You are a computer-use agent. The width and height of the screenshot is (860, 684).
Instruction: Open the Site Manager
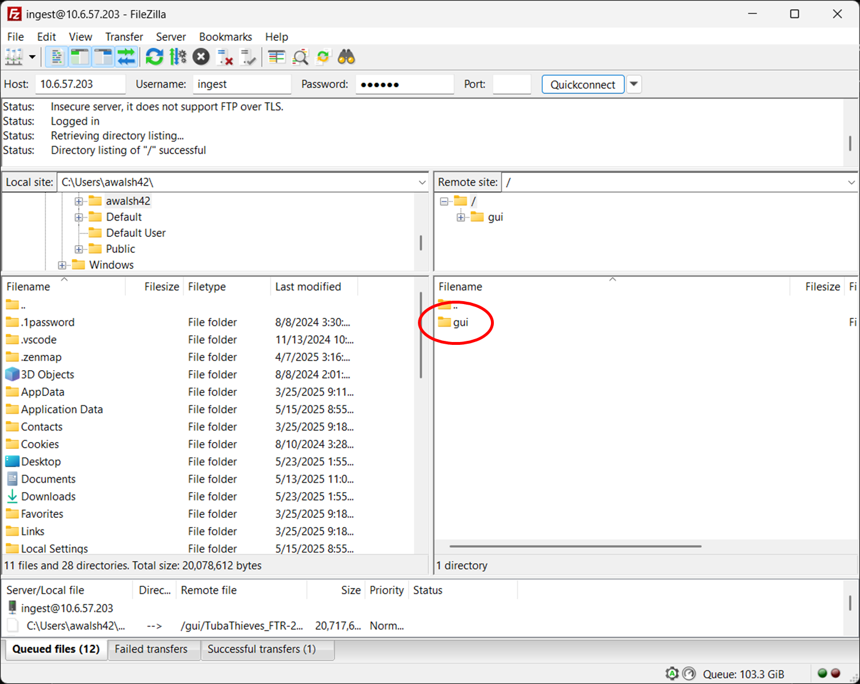click(x=14, y=57)
